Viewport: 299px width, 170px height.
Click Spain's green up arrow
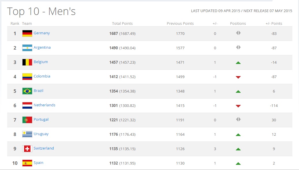pos(238,163)
